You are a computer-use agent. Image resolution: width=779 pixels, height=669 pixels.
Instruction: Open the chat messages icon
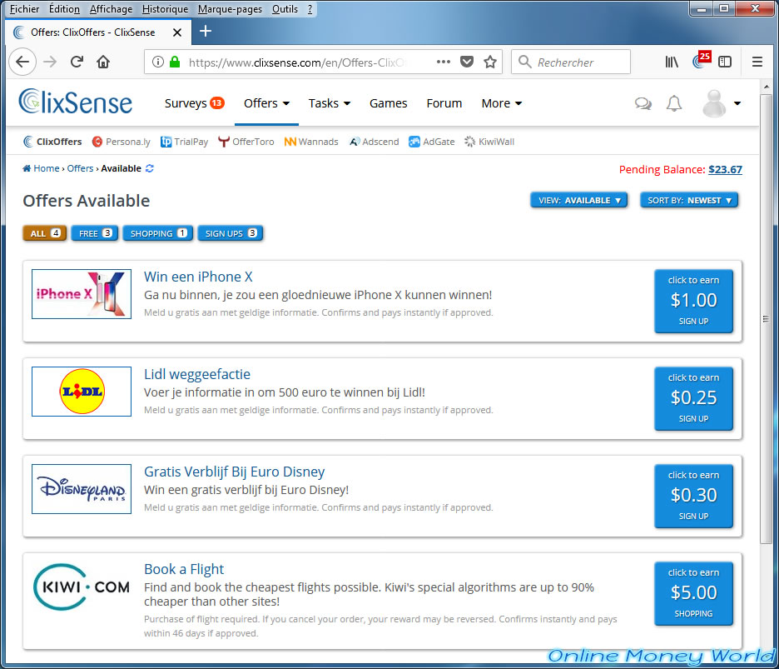tap(643, 103)
